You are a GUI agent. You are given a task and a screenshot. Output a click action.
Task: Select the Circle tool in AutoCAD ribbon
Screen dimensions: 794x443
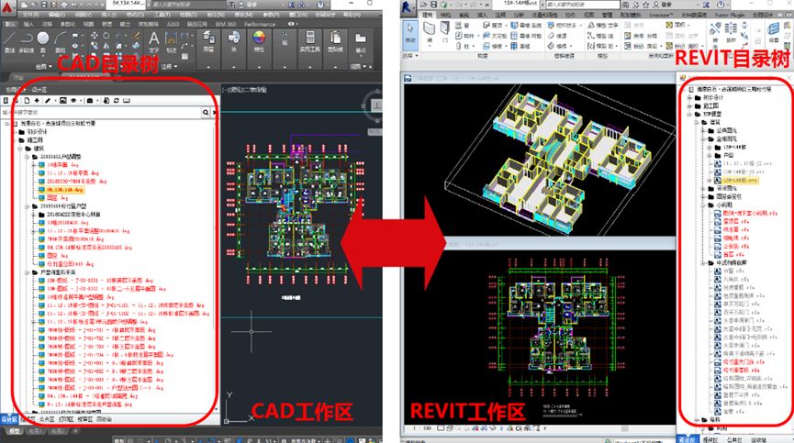(43, 40)
